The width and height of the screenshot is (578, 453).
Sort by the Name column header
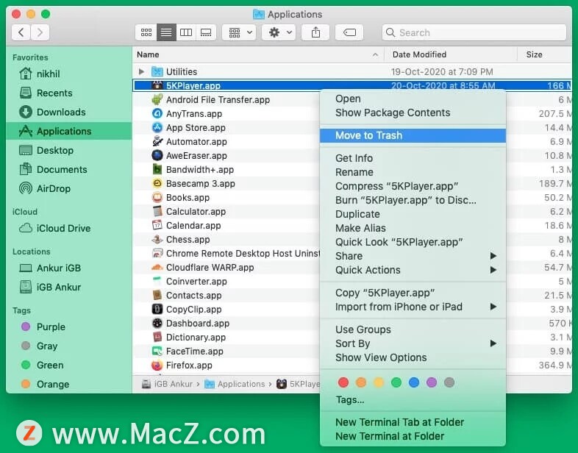coord(258,54)
